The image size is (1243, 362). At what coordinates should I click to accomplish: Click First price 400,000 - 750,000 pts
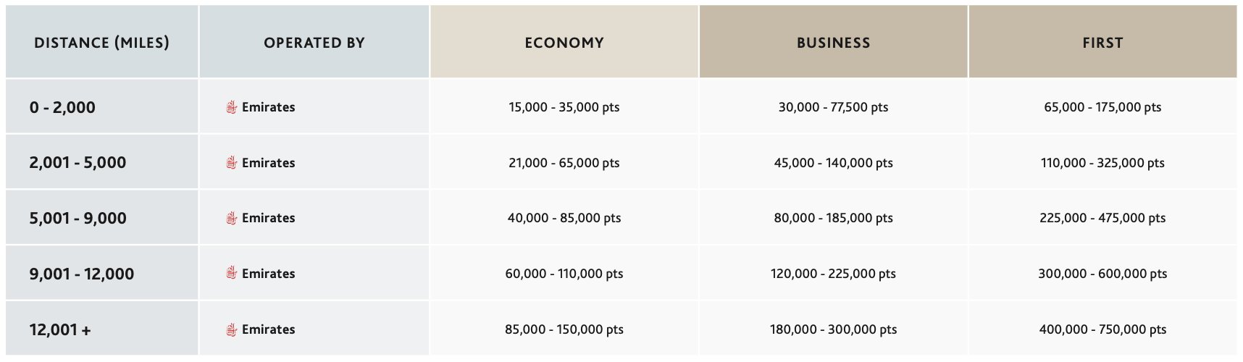pyautogui.click(x=1102, y=329)
